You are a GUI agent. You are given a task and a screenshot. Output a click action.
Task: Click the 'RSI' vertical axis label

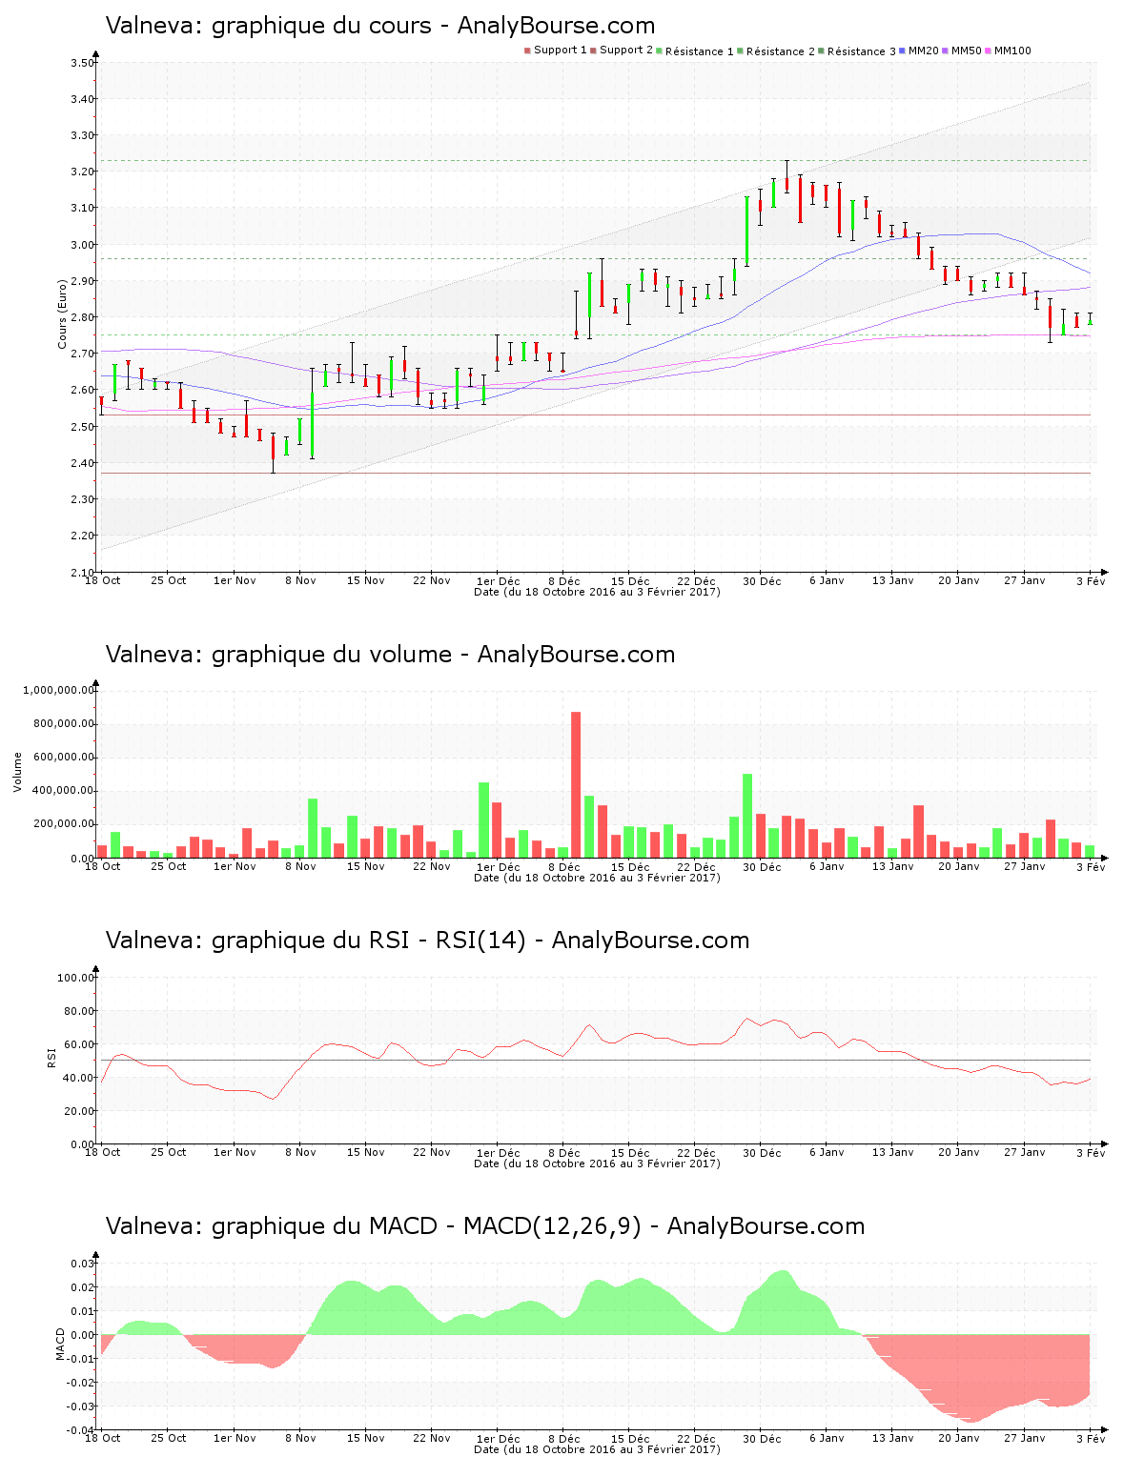click(51, 1057)
